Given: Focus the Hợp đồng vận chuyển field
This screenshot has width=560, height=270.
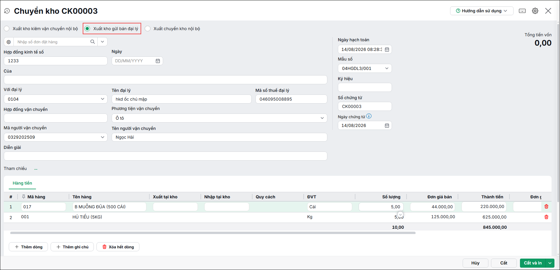Looking at the screenshot, I should click(x=56, y=118).
